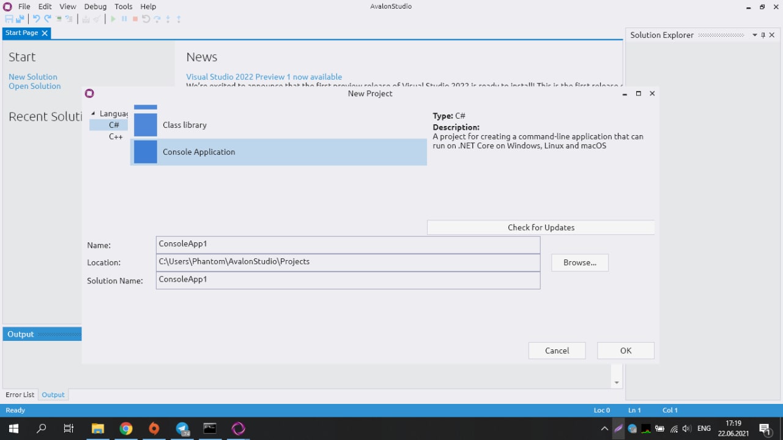Click Cancel in the New Project dialog

coord(557,351)
